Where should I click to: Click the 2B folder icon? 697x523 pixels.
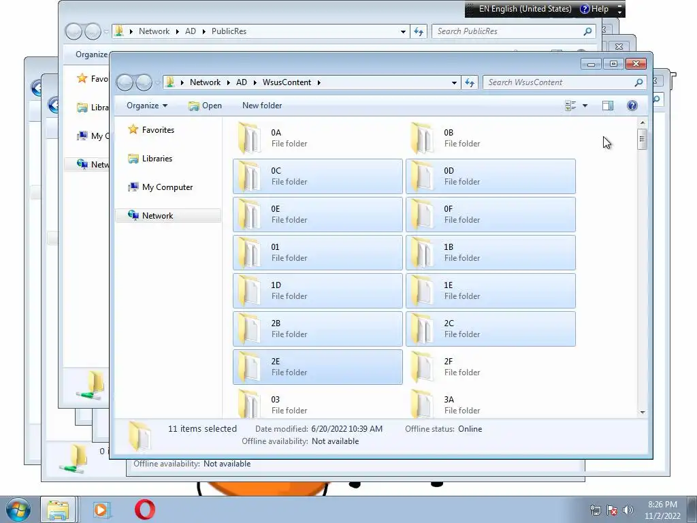(249, 329)
